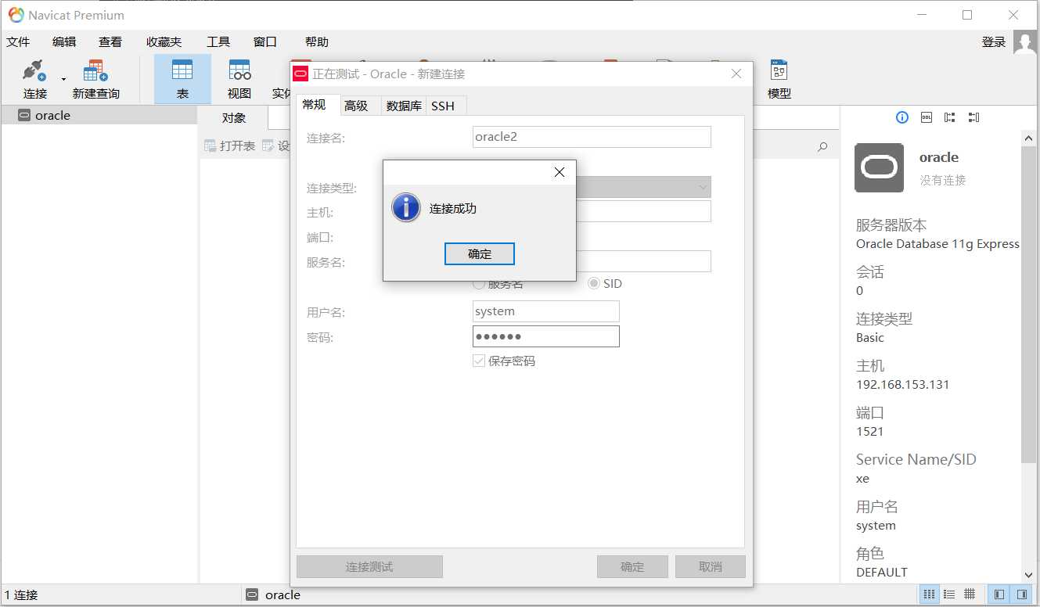Select the SID radio button

coord(594,284)
